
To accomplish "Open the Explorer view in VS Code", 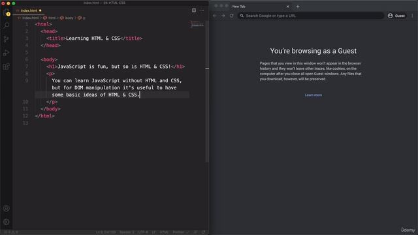I will (7, 12).
